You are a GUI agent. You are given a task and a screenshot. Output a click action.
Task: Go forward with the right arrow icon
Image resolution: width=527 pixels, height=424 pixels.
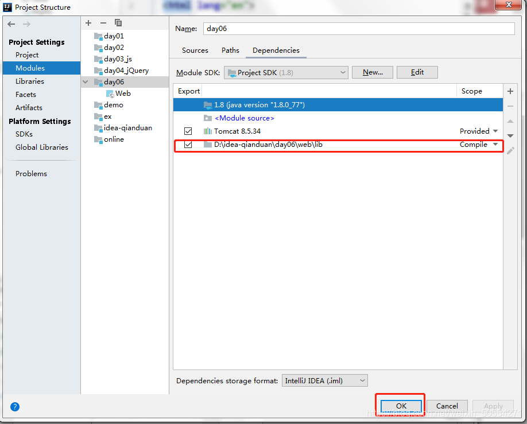pos(26,24)
